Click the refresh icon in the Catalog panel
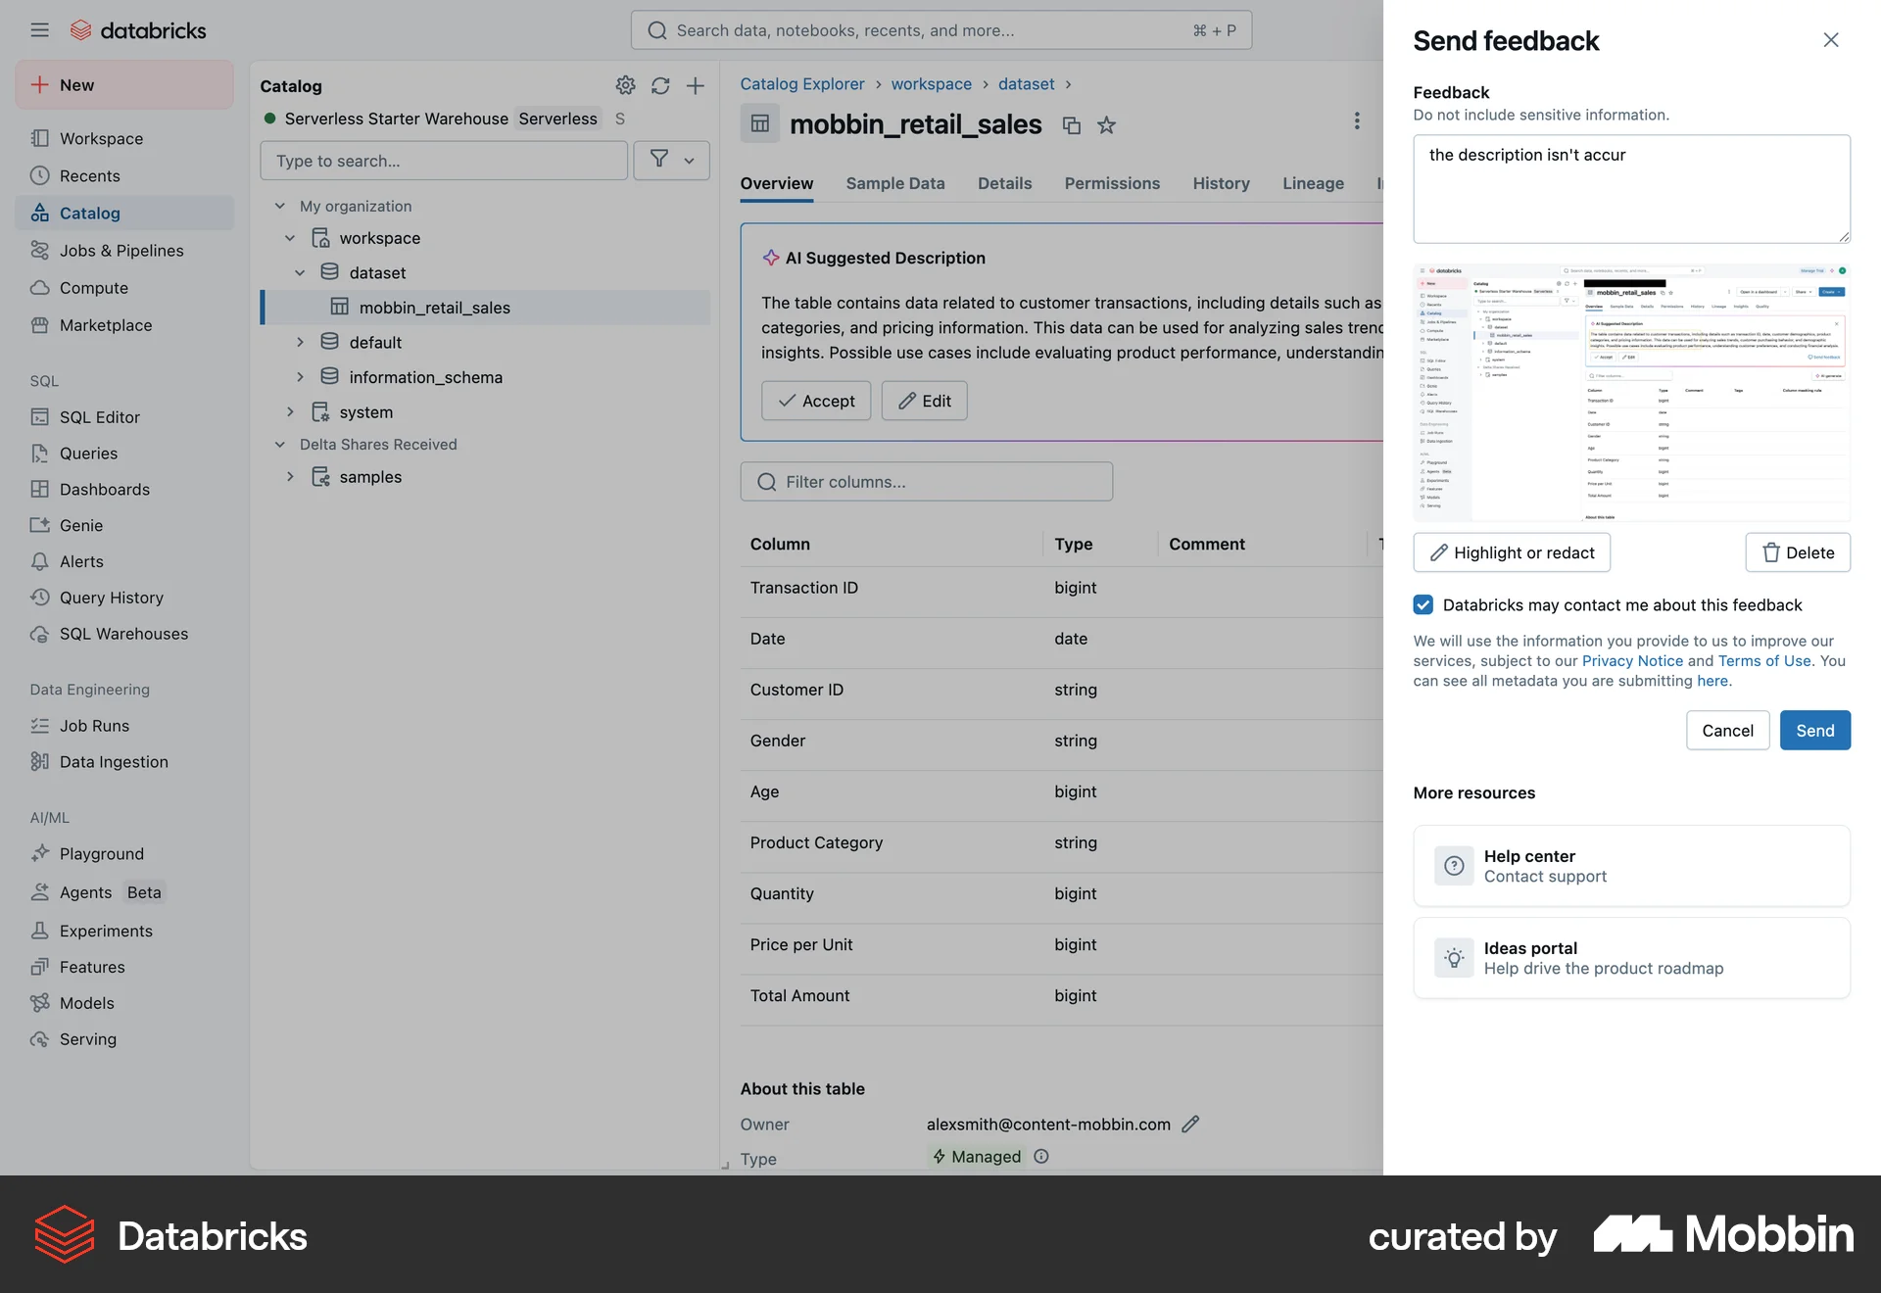Viewport: 1881px width, 1293px height. pos(660,86)
